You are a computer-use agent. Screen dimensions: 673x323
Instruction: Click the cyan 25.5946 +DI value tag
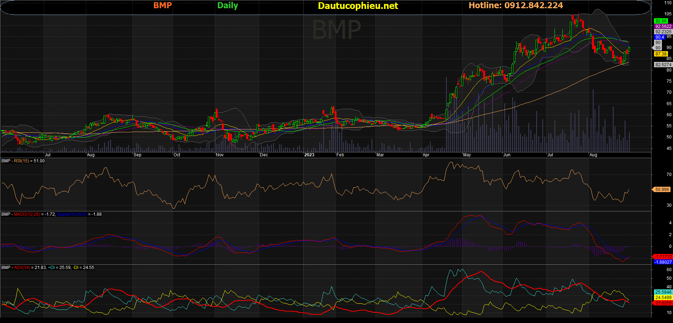(663, 292)
